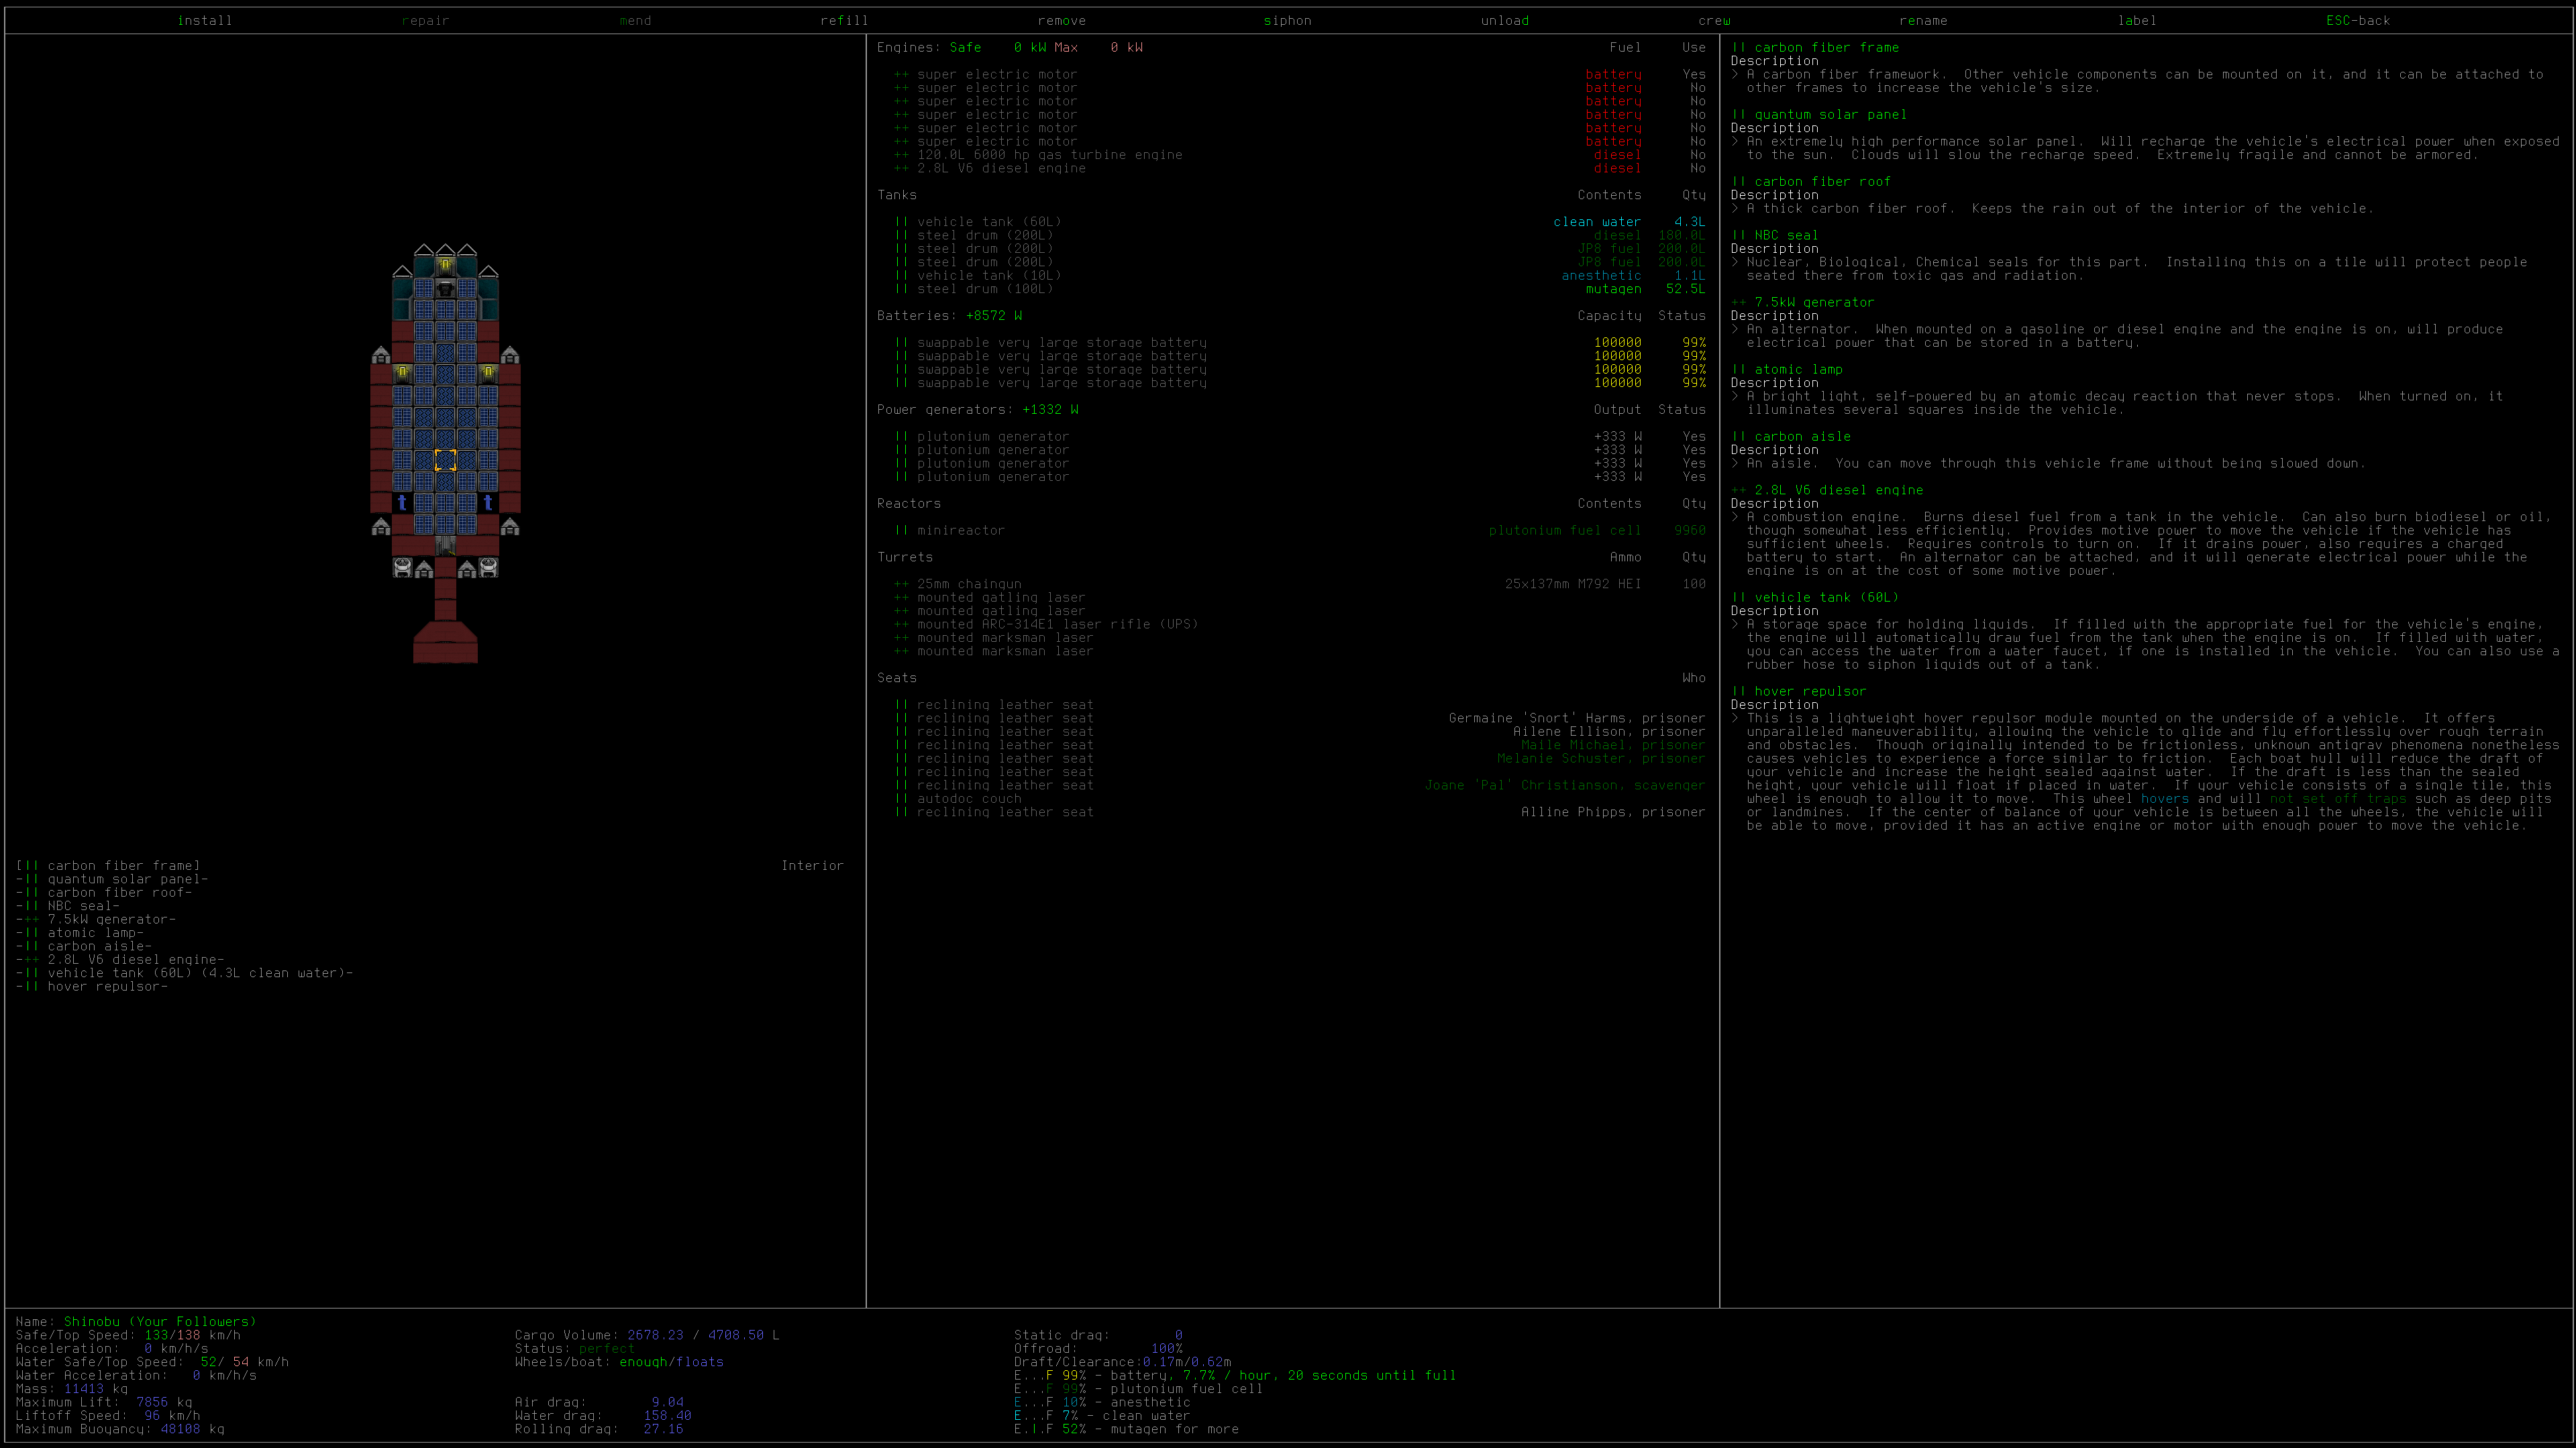Select crew member Ailene Ellison
The width and height of the screenshot is (2576, 1448).
(x=1569, y=732)
